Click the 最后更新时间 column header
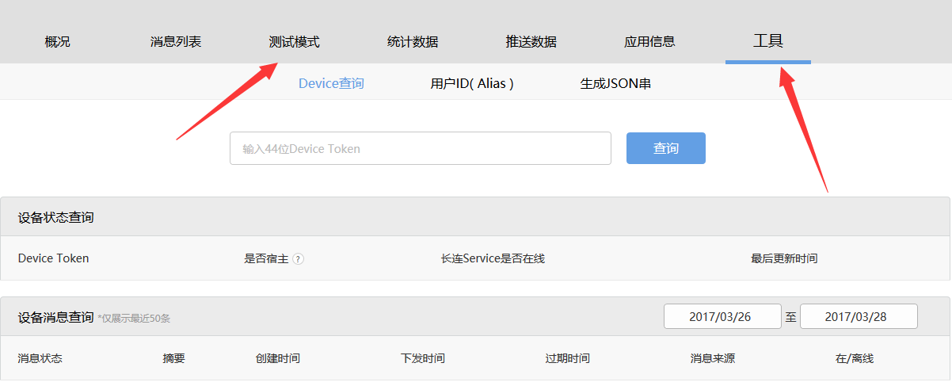This screenshot has width=952, height=386. [784, 258]
